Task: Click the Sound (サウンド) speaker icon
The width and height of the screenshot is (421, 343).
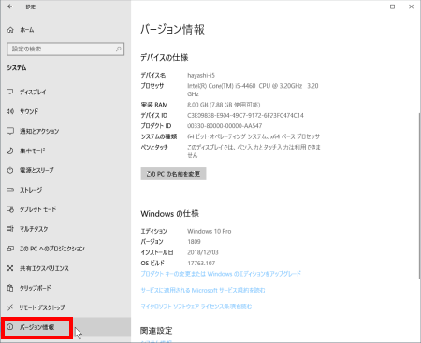Action: tap(10, 111)
